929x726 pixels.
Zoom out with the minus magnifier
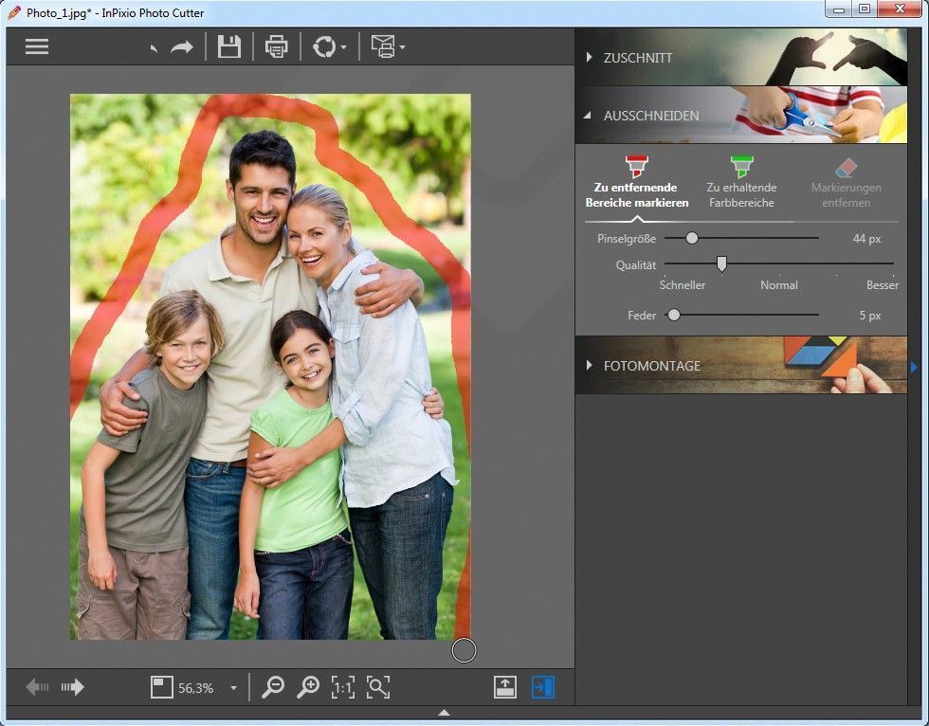click(273, 688)
